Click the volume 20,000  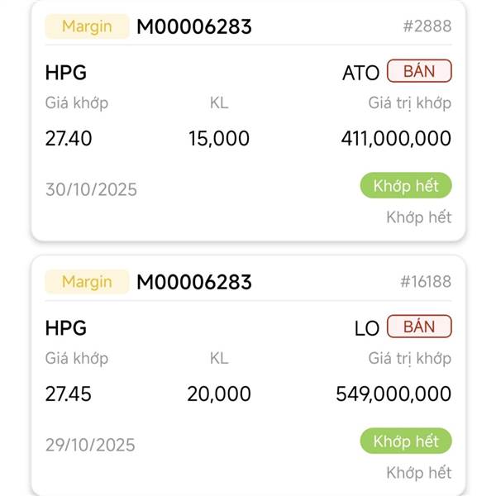[x=219, y=394]
